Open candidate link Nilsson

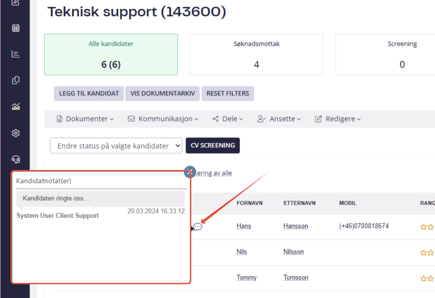point(293,252)
